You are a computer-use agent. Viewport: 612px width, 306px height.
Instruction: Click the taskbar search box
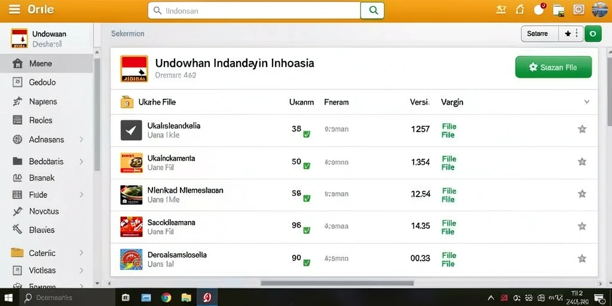point(67,298)
